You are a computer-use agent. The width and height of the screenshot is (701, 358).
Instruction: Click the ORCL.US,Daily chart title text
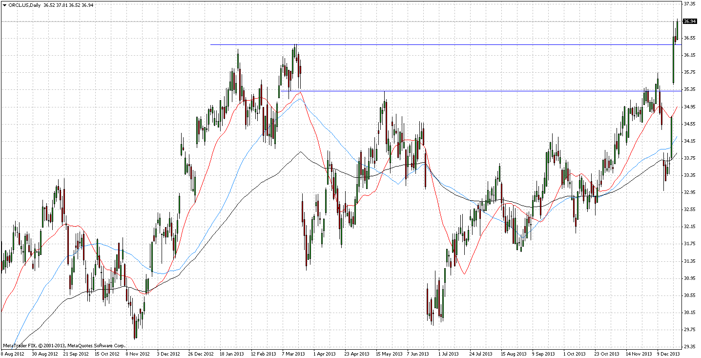[24, 5]
